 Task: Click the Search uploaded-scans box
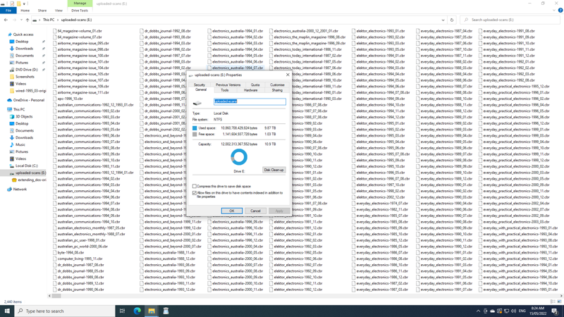coord(510,20)
